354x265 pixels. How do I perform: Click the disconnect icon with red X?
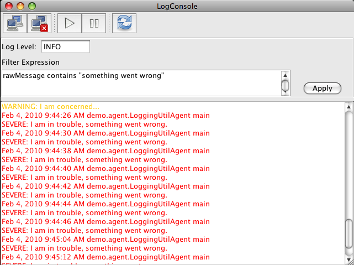pyautogui.click(x=39, y=23)
